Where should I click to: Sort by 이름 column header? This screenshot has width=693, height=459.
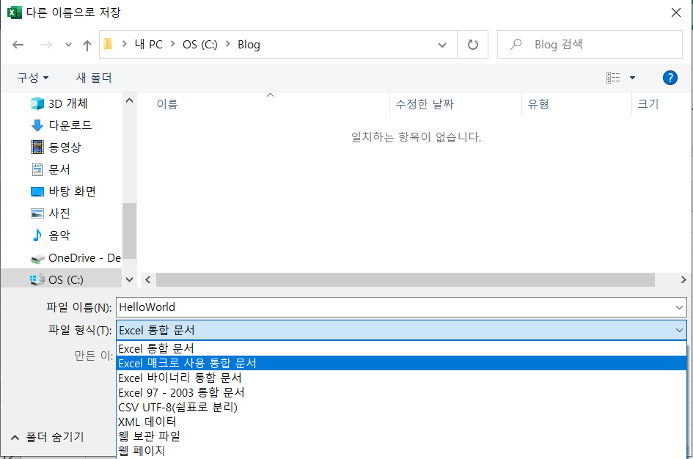coord(167,104)
